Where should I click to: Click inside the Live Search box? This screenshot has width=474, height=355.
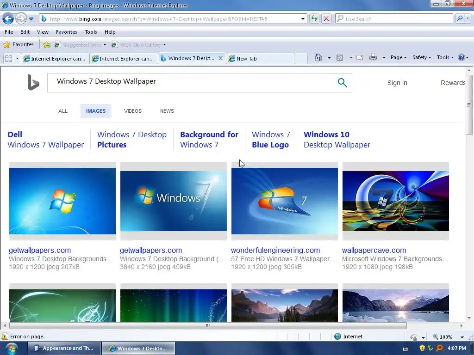(x=394, y=18)
